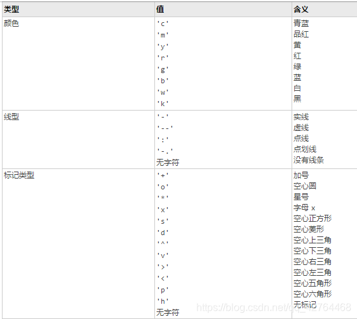Select the 标记类型 type cell

point(78,243)
